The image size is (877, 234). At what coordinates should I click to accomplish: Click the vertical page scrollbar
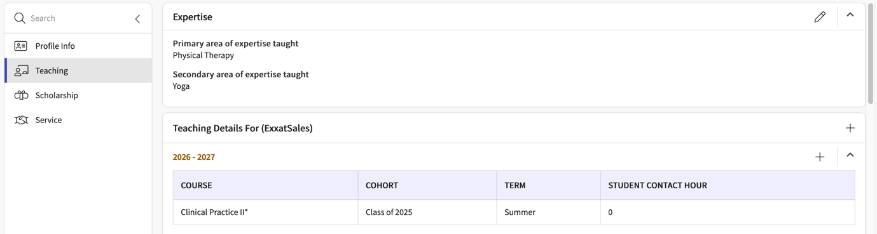(x=871, y=54)
